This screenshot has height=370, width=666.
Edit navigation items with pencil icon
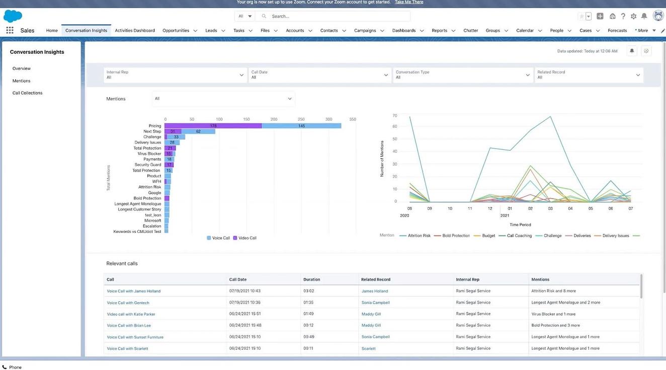point(662,31)
